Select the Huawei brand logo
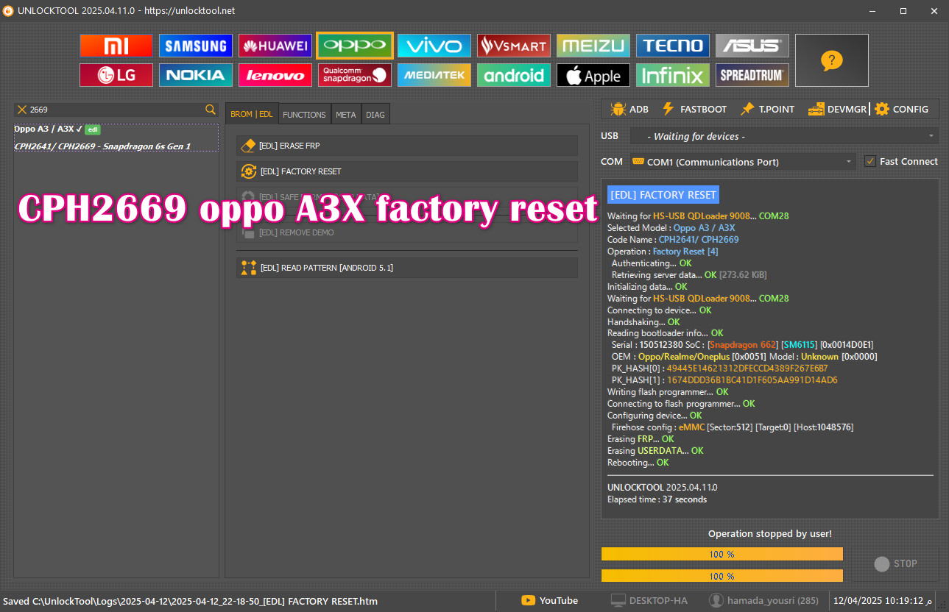The image size is (949, 612). [275, 46]
